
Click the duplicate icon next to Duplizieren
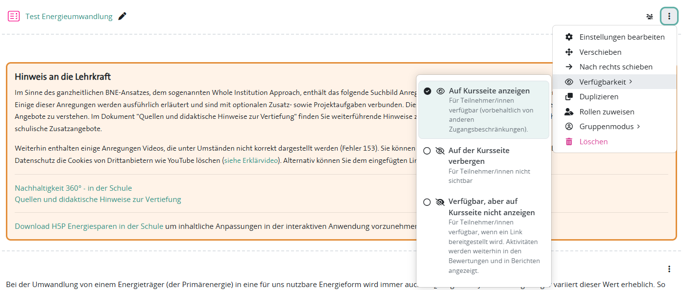click(x=569, y=97)
